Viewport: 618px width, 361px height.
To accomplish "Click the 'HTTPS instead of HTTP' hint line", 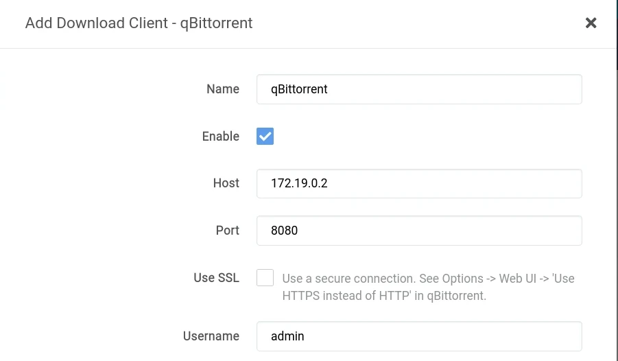I will point(383,296).
